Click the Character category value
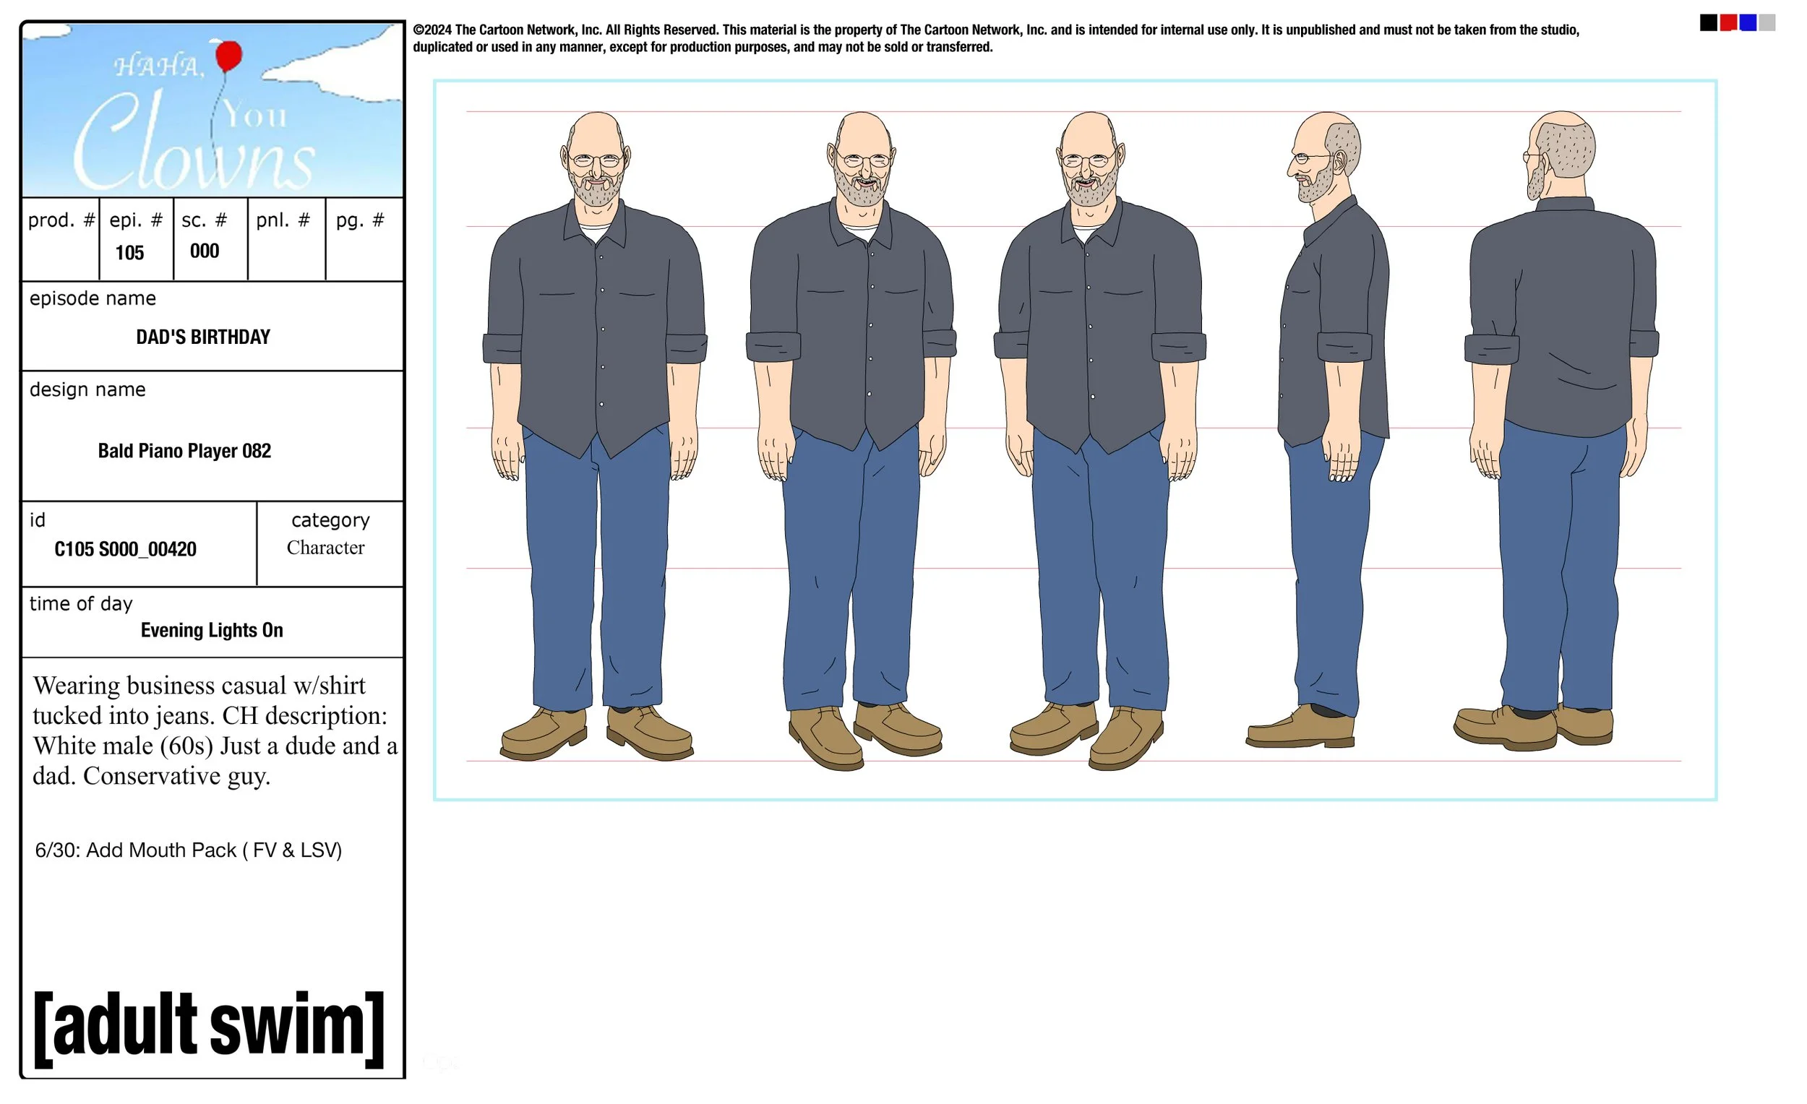The width and height of the screenshot is (1807, 1104). [325, 548]
